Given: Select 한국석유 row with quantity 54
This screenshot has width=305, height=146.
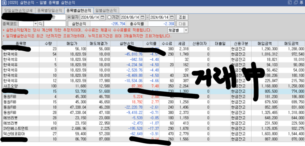Looking at the screenshot, I should click(153, 54).
